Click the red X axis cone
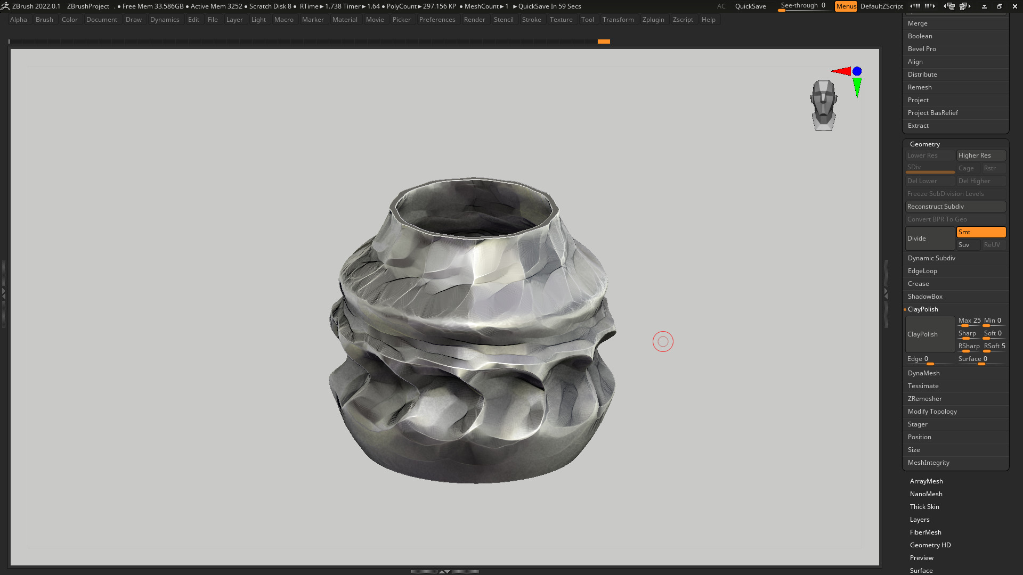This screenshot has width=1023, height=575. coord(841,71)
